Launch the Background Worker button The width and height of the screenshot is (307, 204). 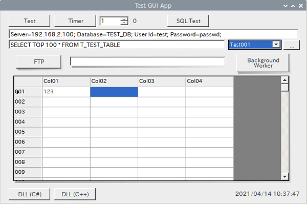(x=263, y=63)
